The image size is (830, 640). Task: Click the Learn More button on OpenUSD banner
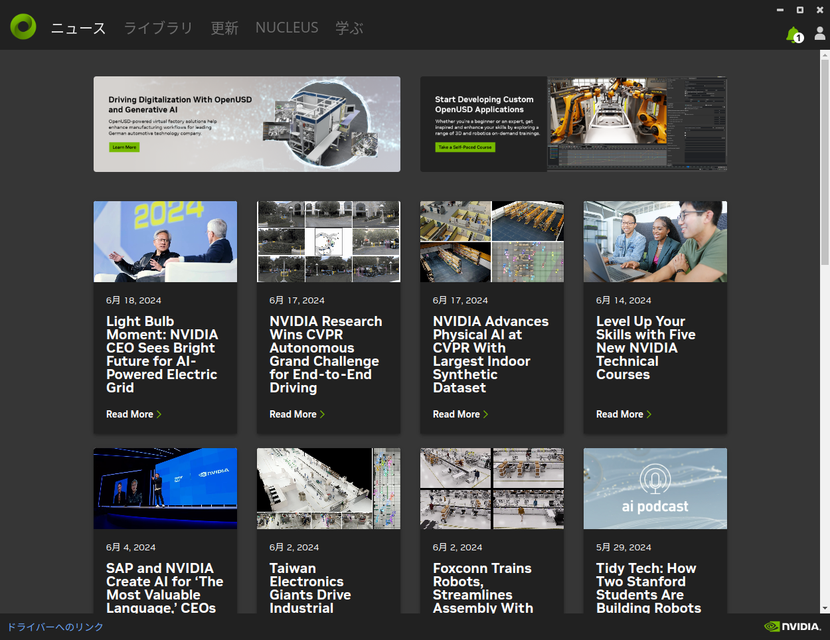[124, 147]
